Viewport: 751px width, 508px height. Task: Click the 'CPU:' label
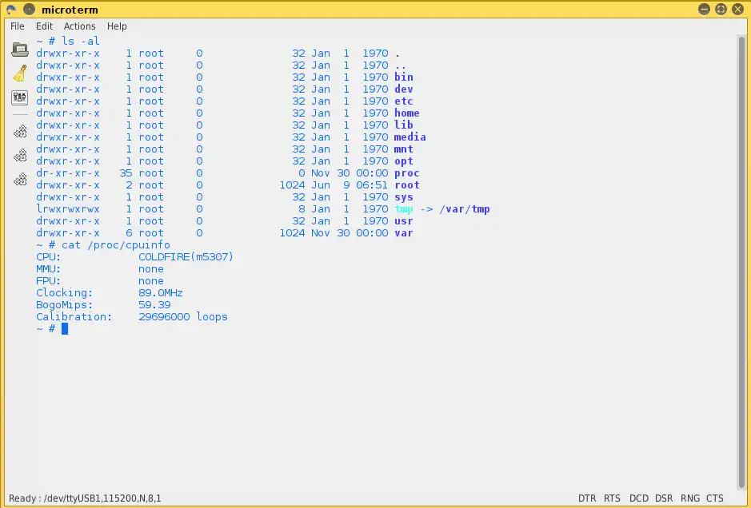click(48, 257)
